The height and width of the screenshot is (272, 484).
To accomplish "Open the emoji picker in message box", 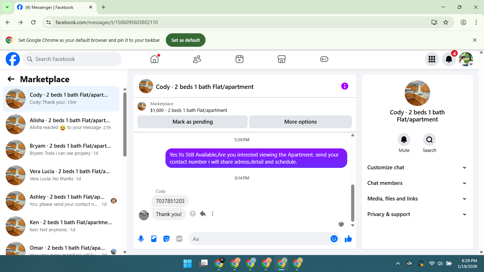I will (x=334, y=239).
